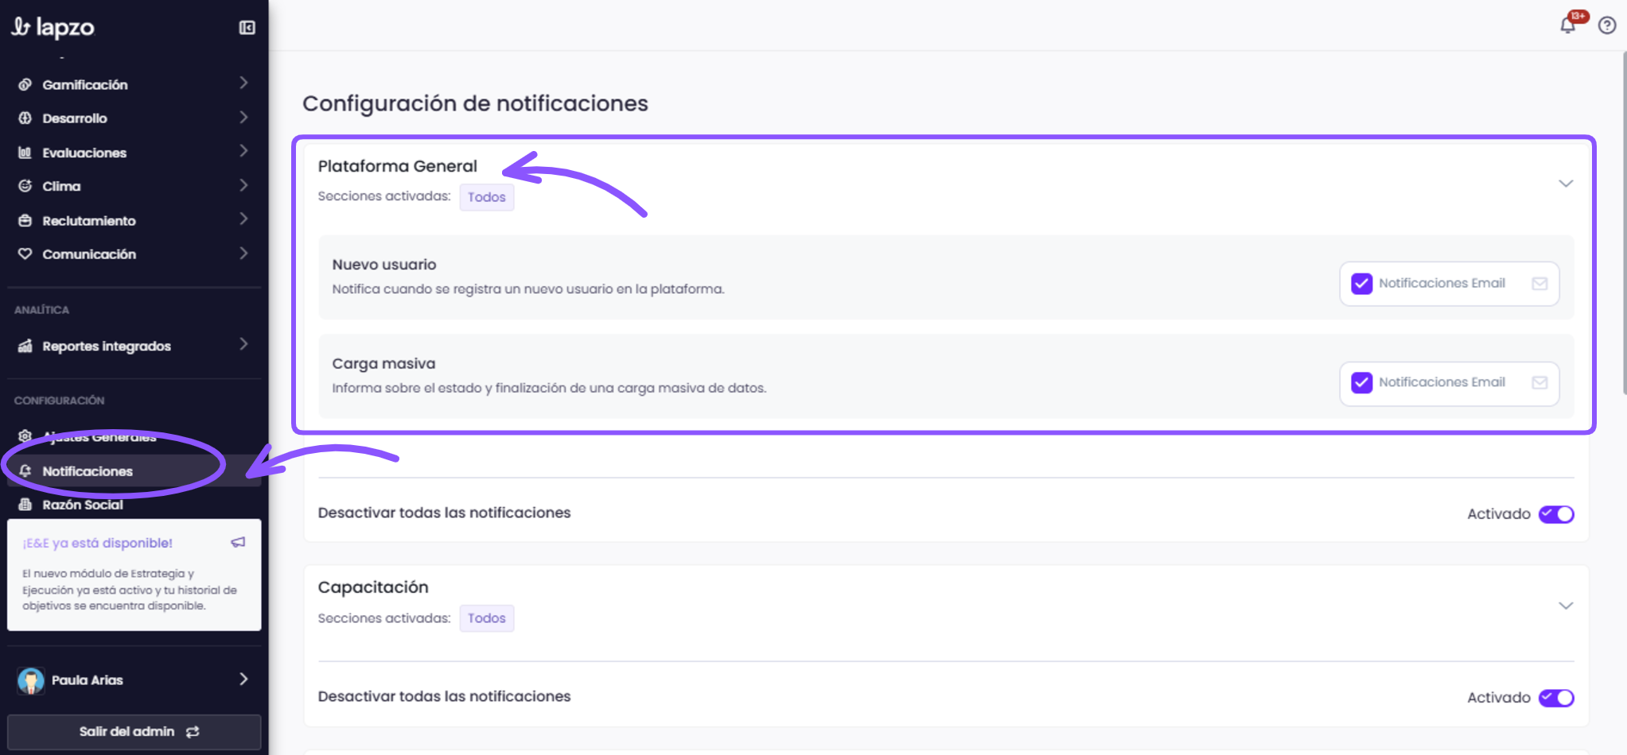Open Clima menu item

134,186
